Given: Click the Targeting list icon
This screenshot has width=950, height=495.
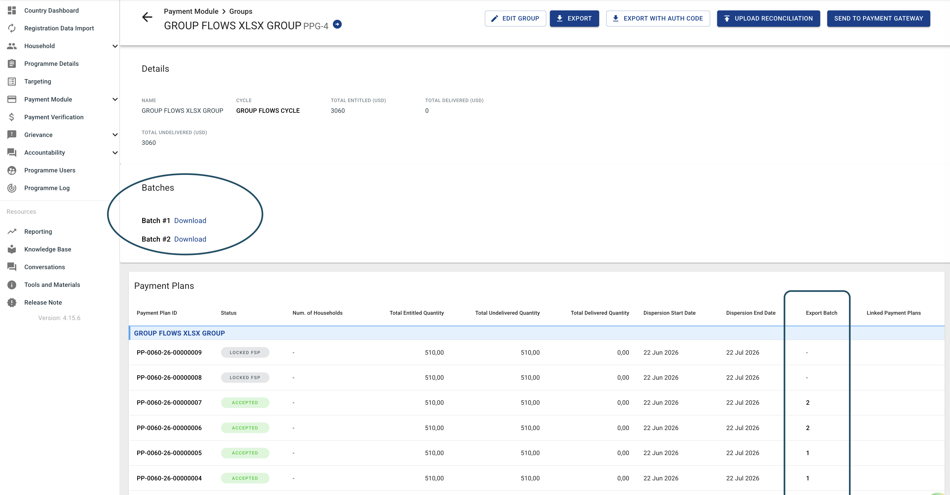Looking at the screenshot, I should coord(12,81).
